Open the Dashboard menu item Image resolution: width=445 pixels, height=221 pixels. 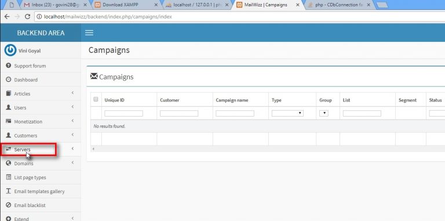[41, 79]
